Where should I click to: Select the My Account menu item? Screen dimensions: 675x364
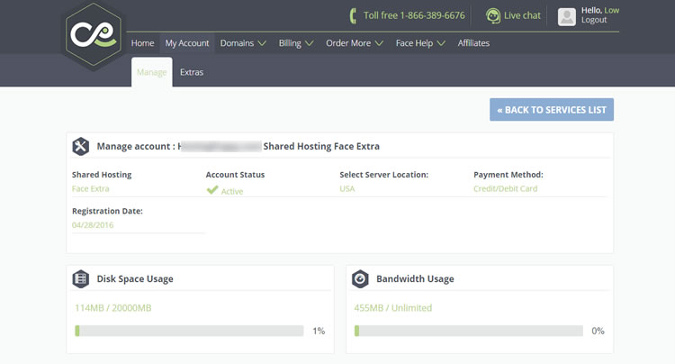pos(187,42)
